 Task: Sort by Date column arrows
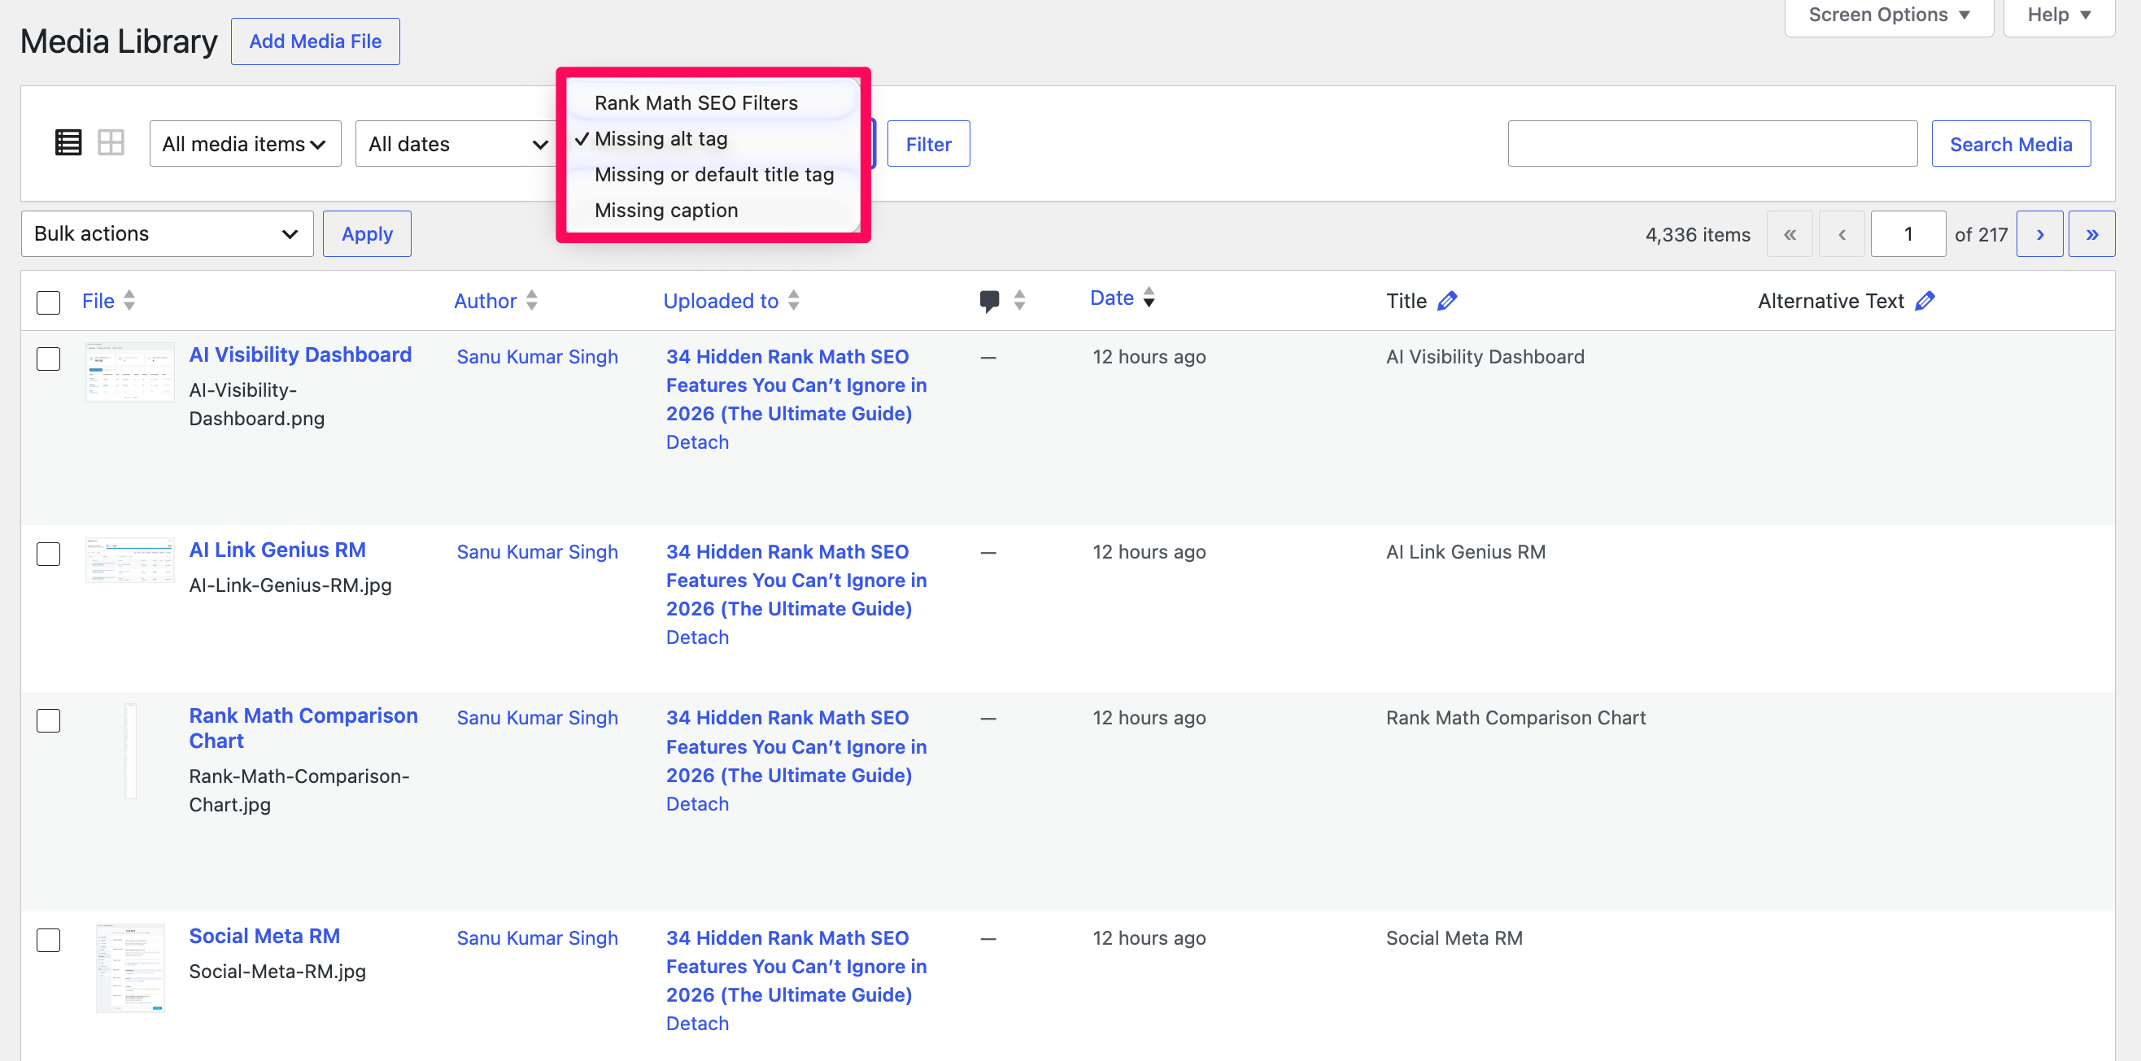[1149, 298]
